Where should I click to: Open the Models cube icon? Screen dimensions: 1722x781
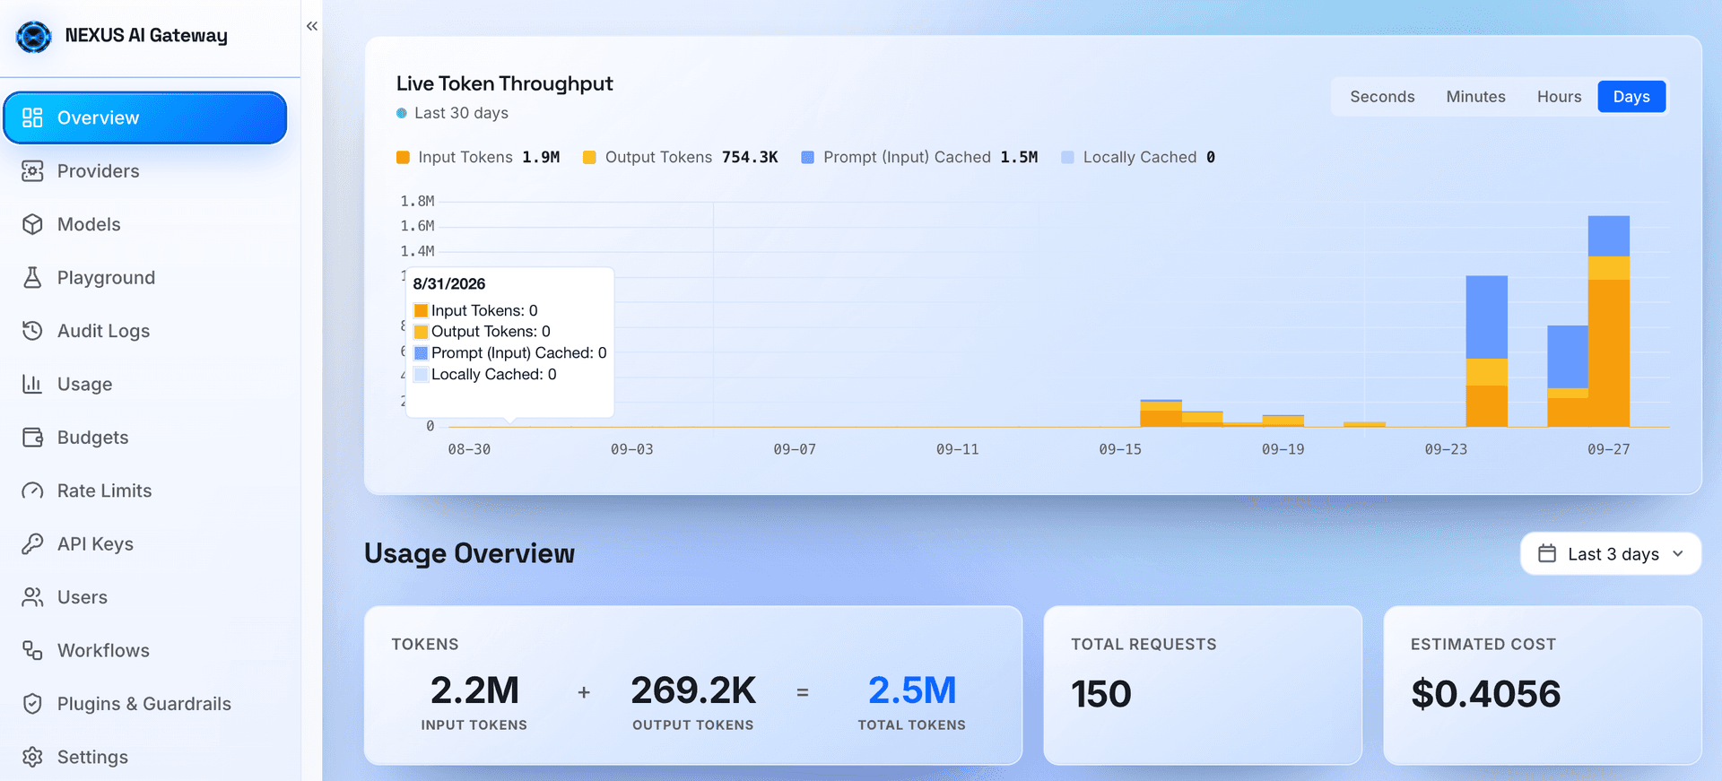point(32,224)
